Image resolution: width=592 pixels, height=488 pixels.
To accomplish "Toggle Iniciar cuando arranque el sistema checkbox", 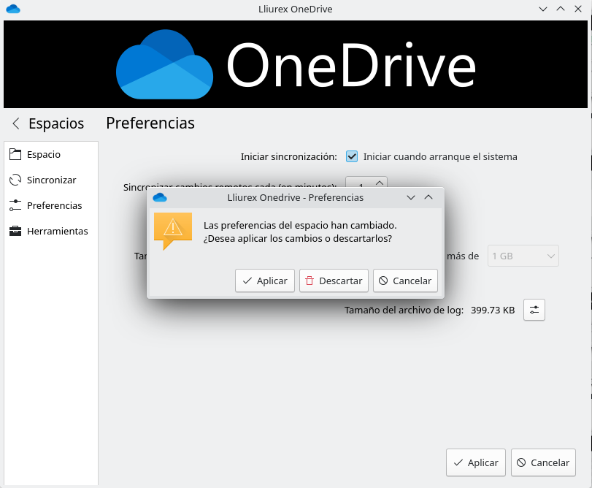I will tap(352, 156).
